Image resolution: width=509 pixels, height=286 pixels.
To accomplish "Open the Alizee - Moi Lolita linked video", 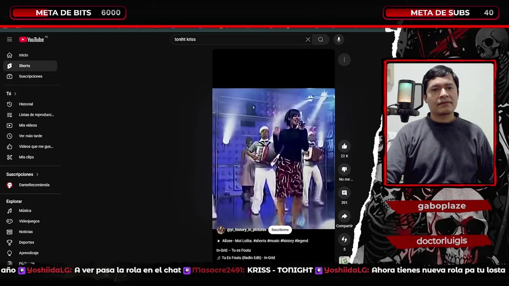I will [262, 241].
